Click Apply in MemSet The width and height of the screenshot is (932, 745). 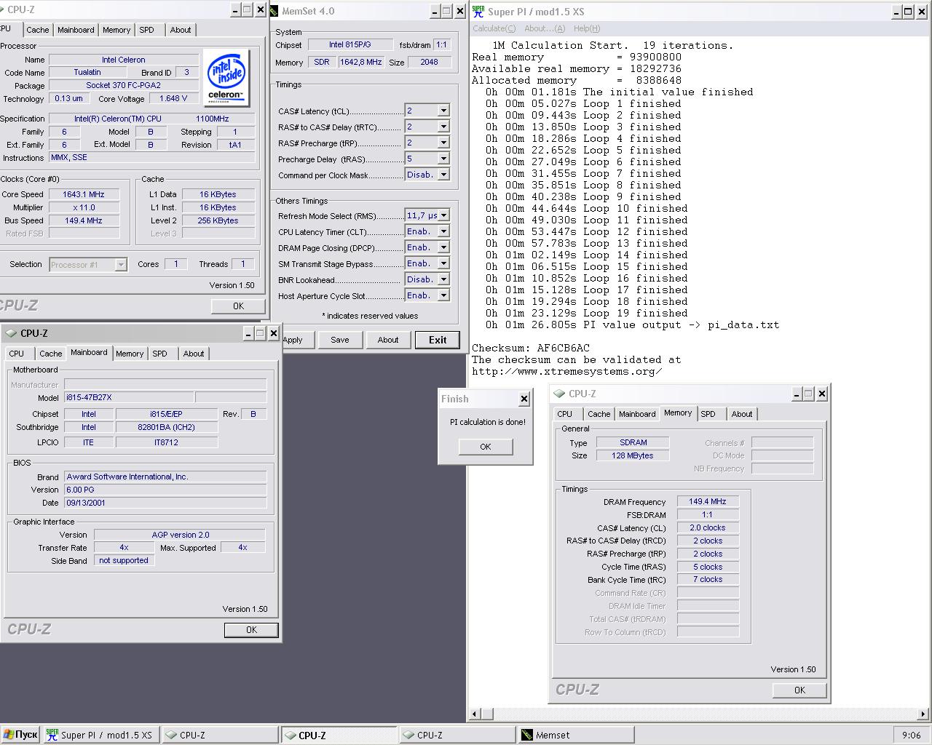[x=293, y=340]
